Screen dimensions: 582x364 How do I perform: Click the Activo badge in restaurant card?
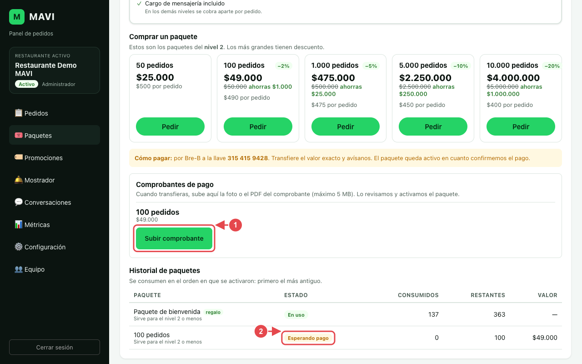(x=27, y=84)
